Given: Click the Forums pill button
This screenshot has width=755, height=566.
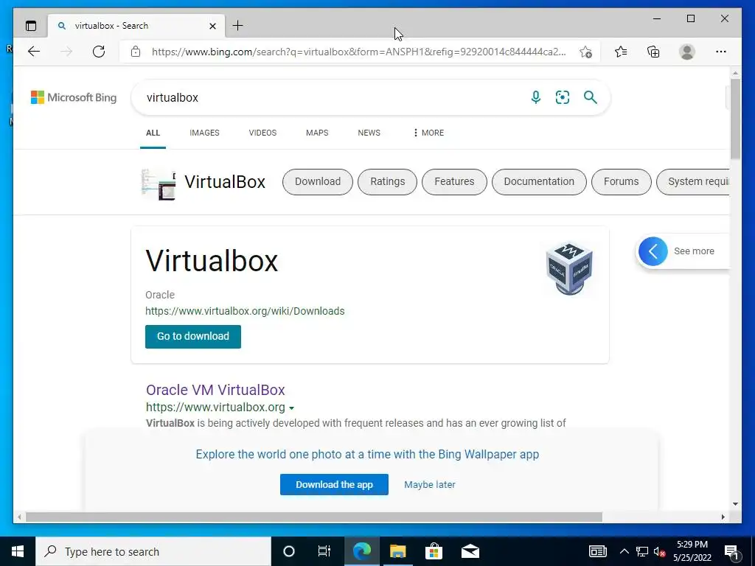Looking at the screenshot, I should click(x=621, y=182).
